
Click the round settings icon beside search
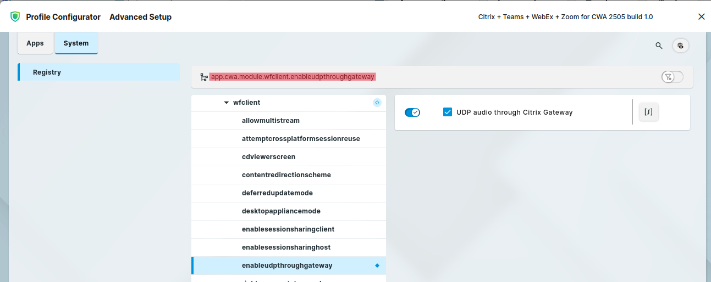[681, 46]
